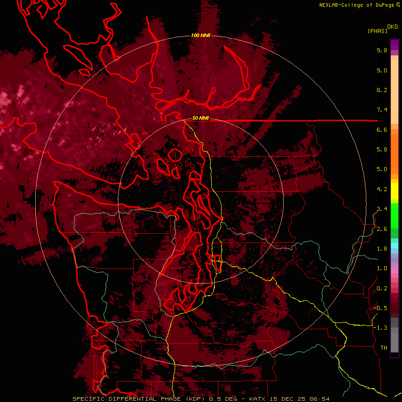Click the [PHAS] units label
The height and width of the screenshot is (402, 402).
coord(377,31)
